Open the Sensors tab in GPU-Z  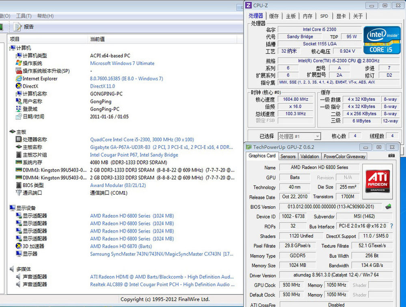[288, 156]
